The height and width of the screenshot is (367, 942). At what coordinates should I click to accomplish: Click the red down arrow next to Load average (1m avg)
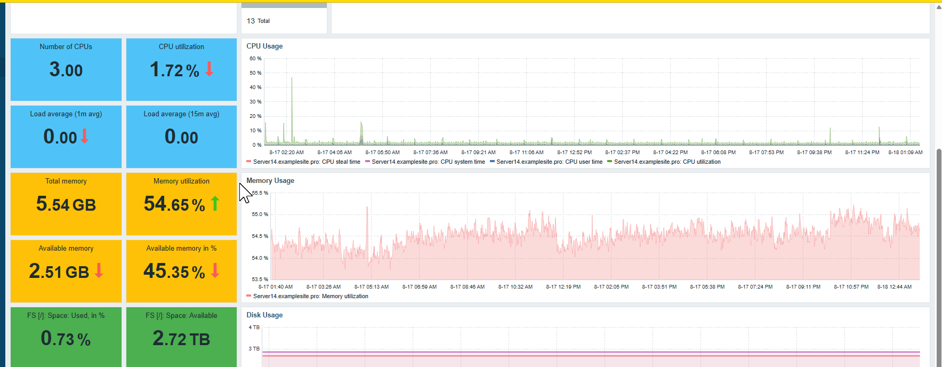(84, 136)
